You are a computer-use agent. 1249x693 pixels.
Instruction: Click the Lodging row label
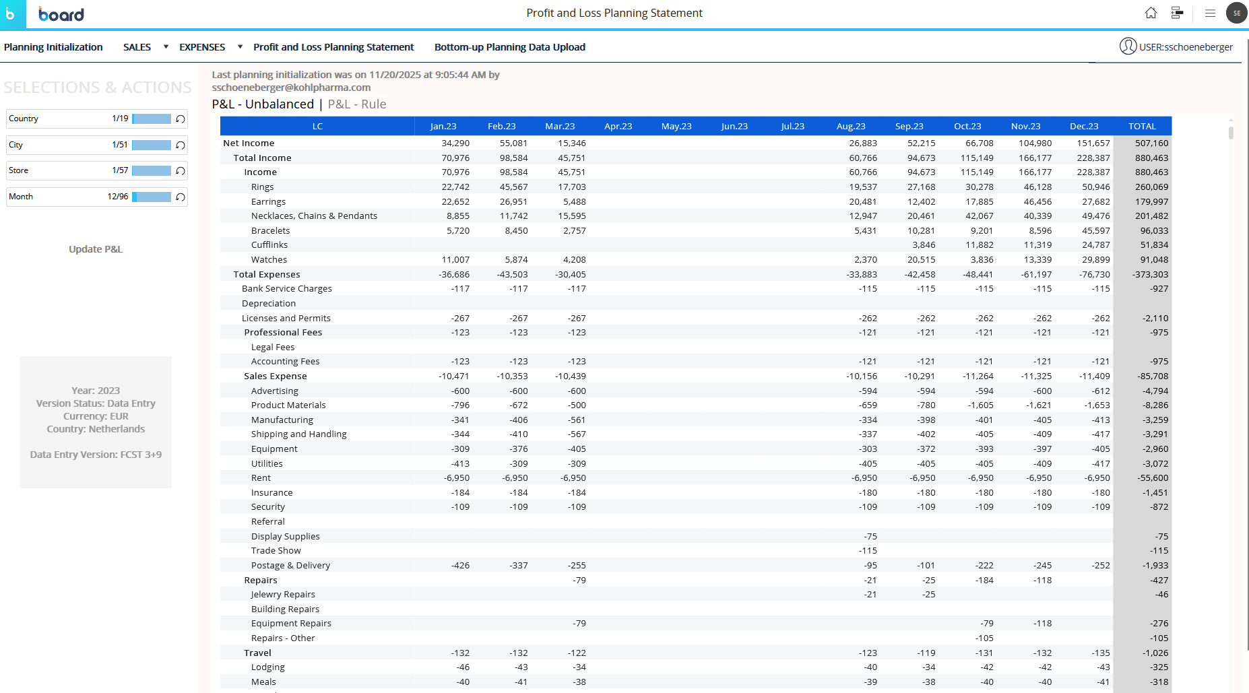pos(268,667)
